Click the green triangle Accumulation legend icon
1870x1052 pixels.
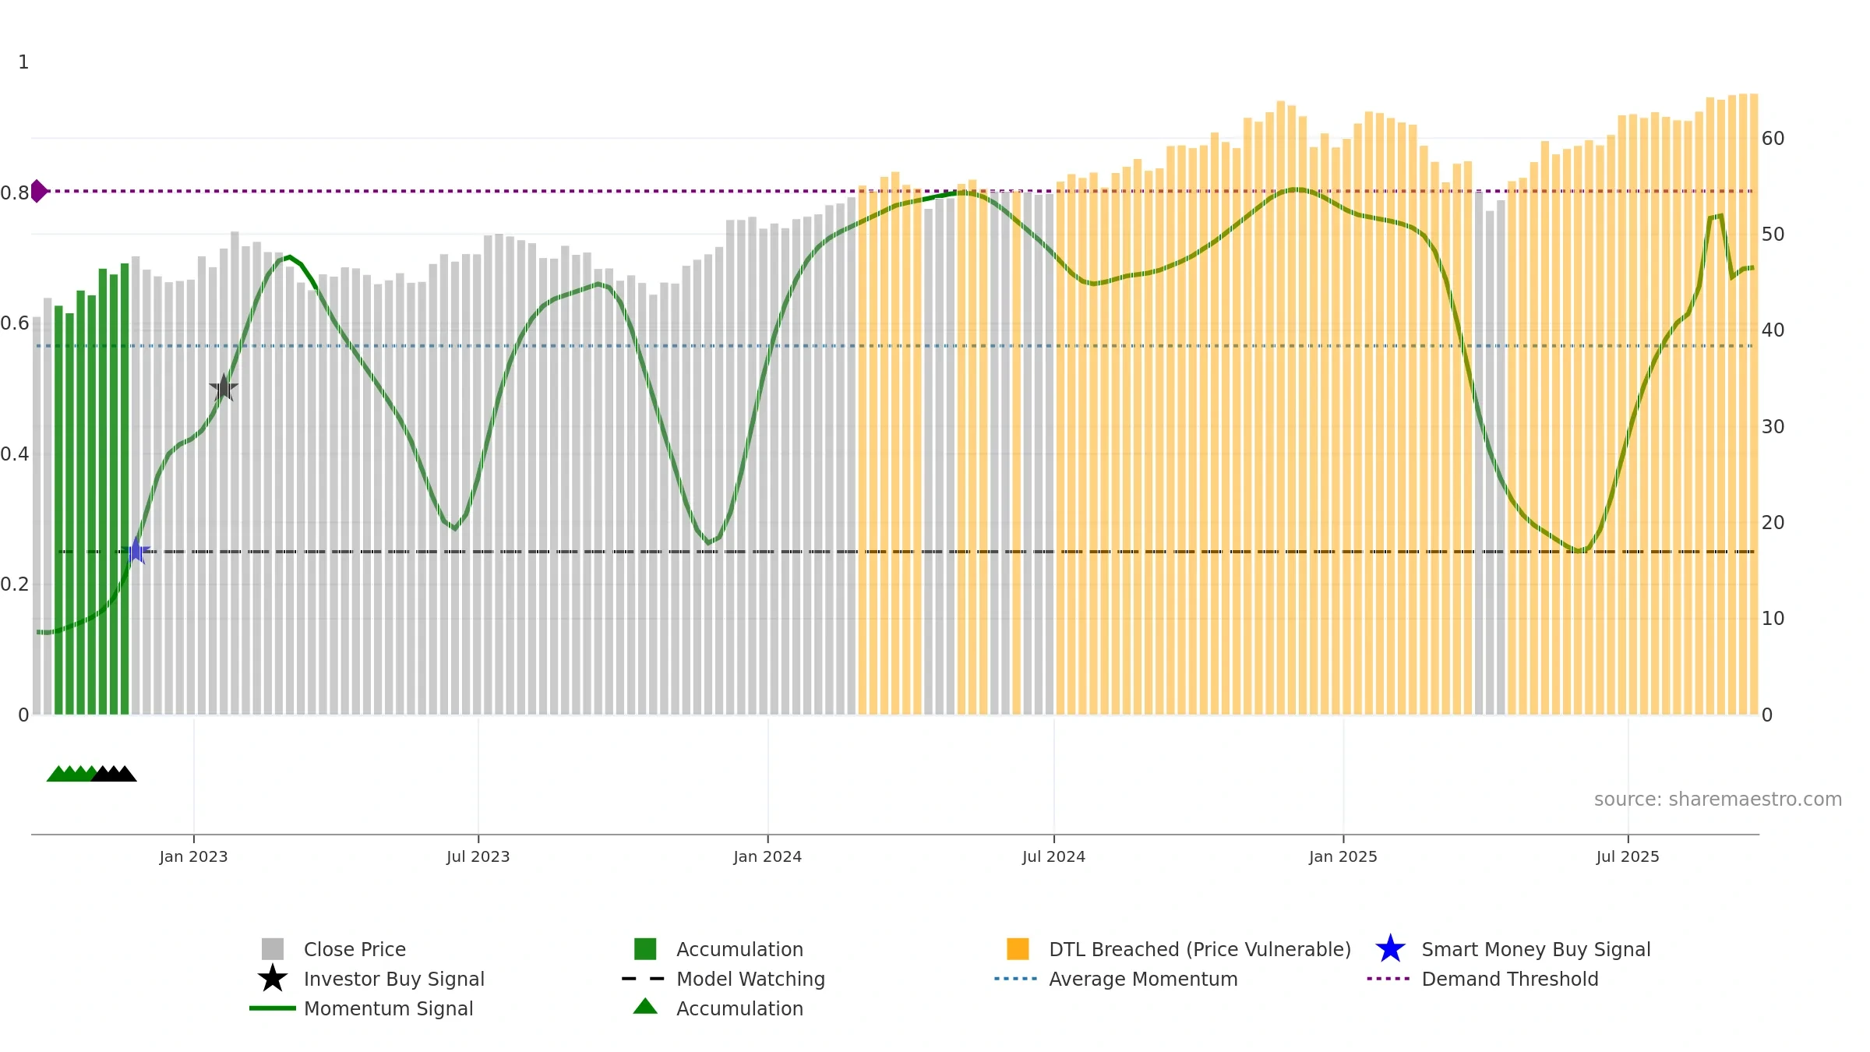645,1007
